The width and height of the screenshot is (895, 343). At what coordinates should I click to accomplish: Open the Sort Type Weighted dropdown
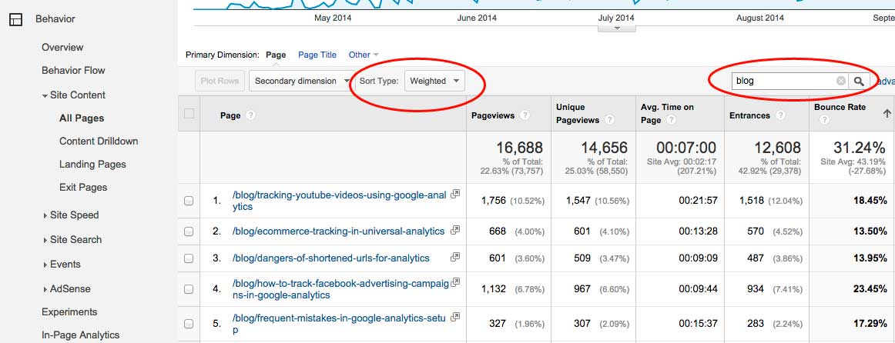click(434, 81)
